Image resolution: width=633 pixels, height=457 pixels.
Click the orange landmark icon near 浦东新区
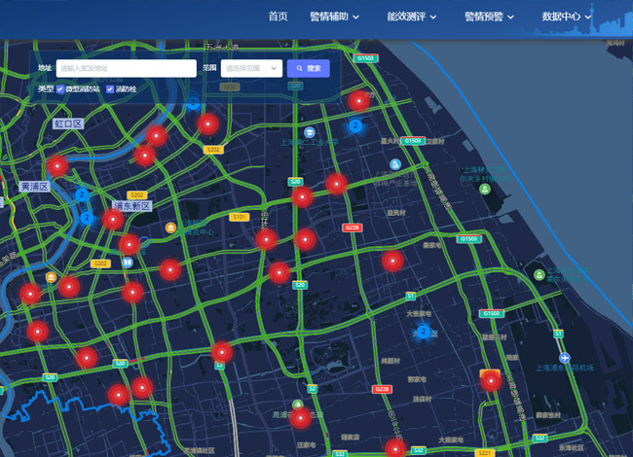coord(171,228)
